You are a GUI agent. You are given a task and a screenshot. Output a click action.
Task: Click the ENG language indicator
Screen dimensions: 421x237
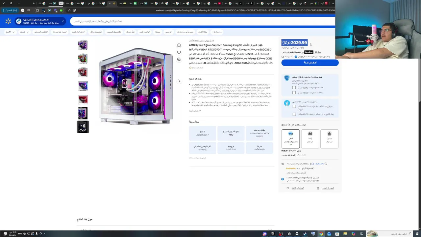pyautogui.click(x=20, y=234)
